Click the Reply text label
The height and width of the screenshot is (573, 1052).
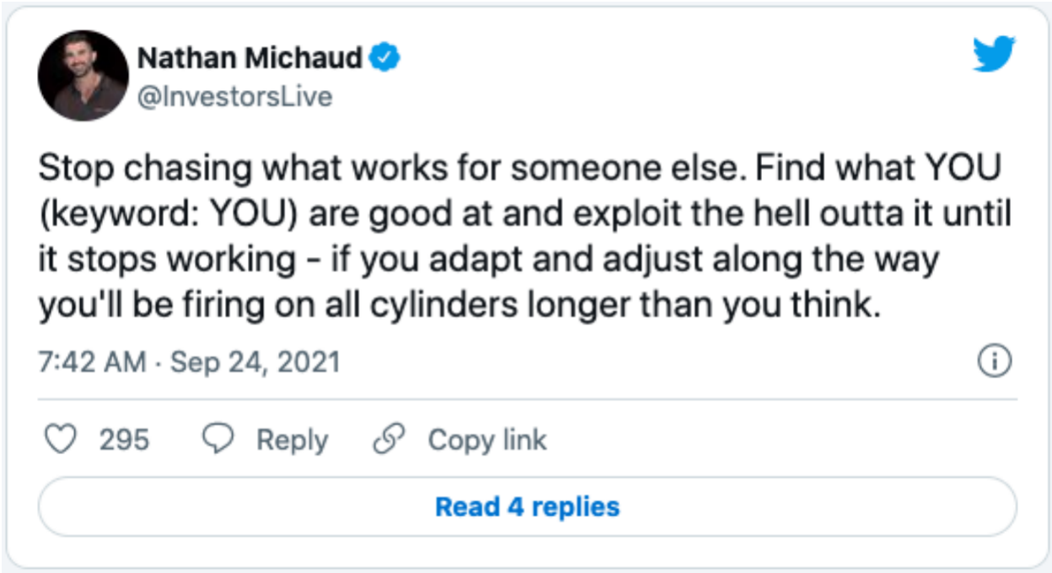point(292,440)
